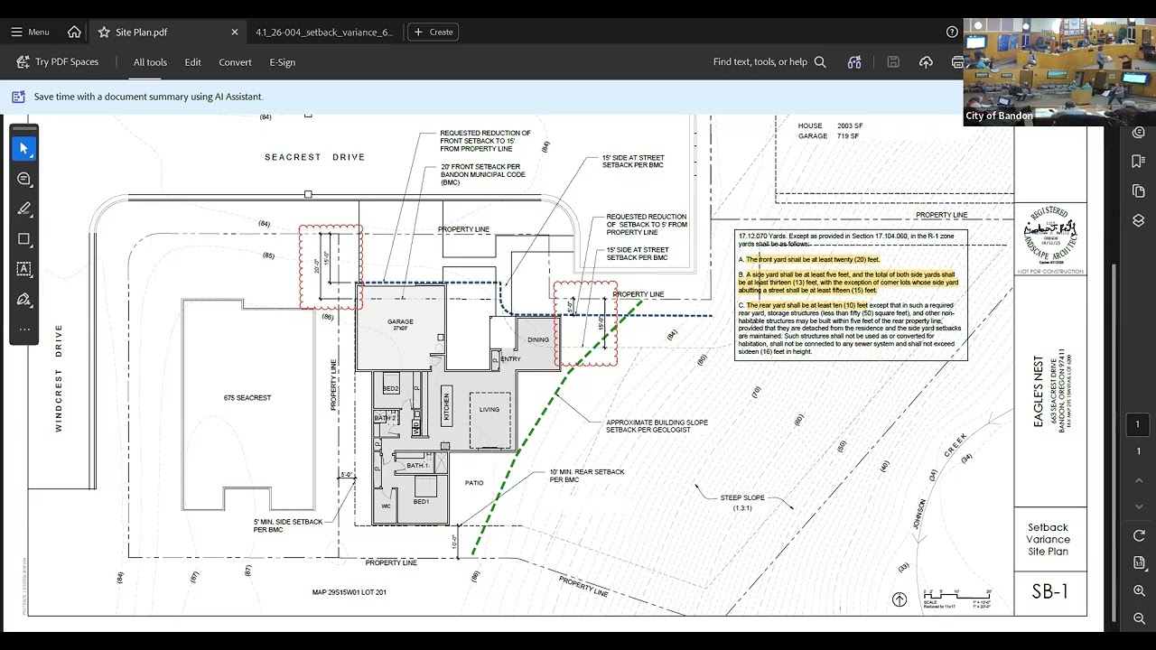
Task: Select the Draw rectangle shape tool
Action: tap(24, 239)
